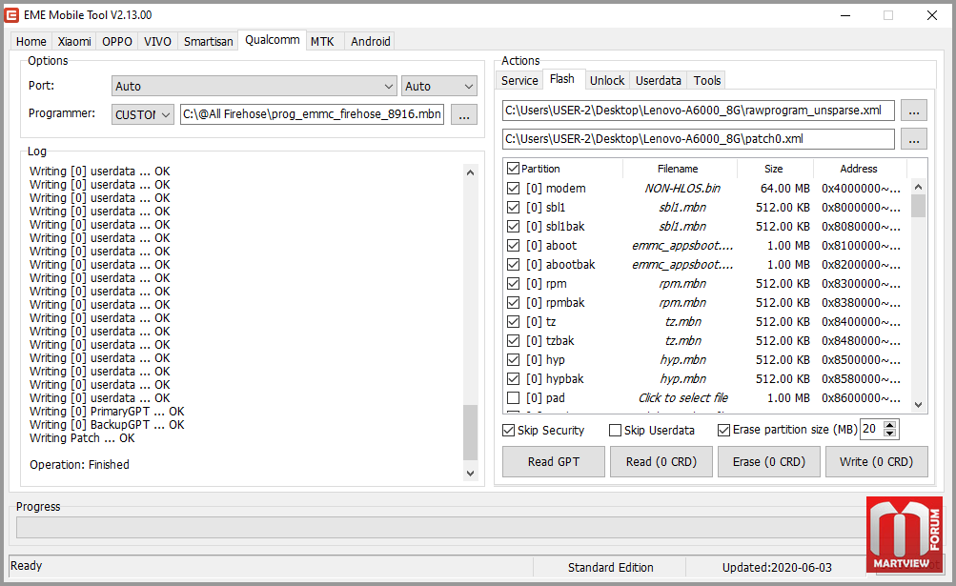Screen dimensions: 956x586
Task: Click the EME Mobile Tool app icon
Action: pyautogui.click(x=11, y=15)
